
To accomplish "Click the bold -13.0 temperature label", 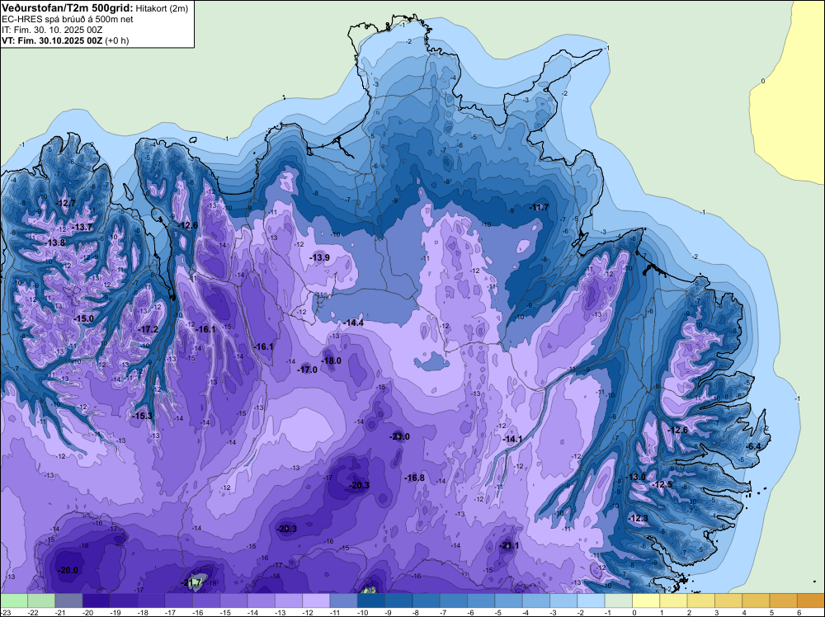I will tap(635, 477).
